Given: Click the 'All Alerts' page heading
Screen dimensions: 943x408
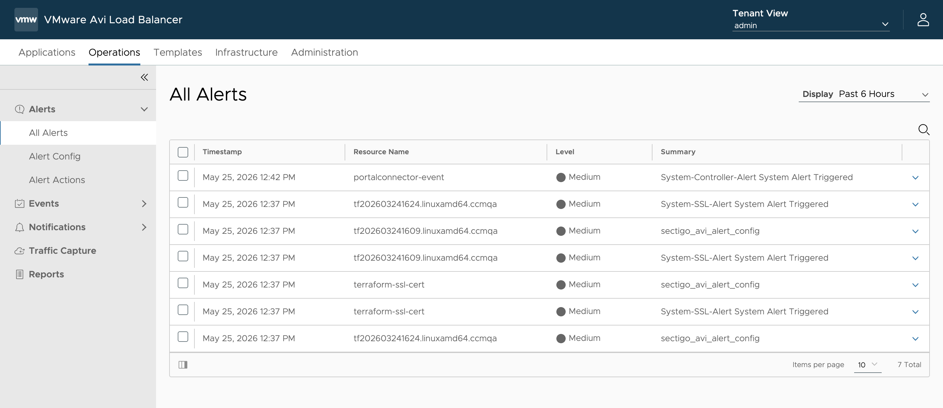Looking at the screenshot, I should point(208,94).
